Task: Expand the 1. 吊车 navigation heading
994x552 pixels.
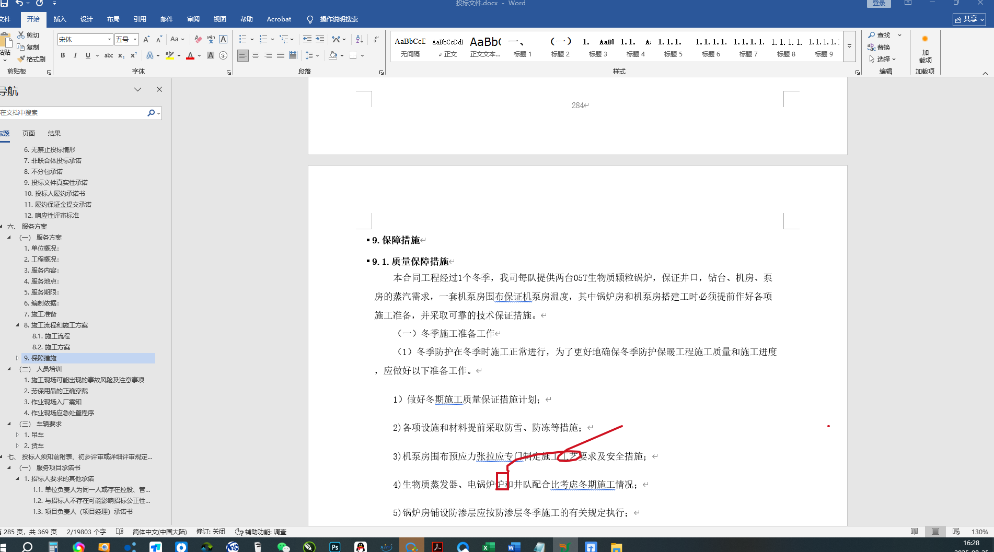Action: click(x=17, y=435)
